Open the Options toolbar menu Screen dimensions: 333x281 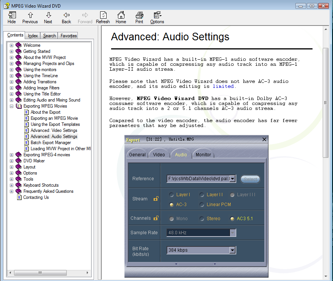pyautogui.click(x=157, y=17)
